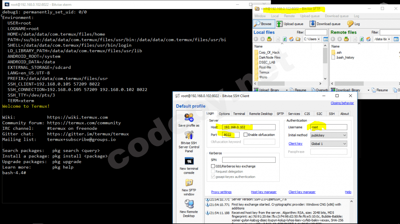Refresh the Local files listing
Viewport: 400px width, 224px height.
[285, 39]
